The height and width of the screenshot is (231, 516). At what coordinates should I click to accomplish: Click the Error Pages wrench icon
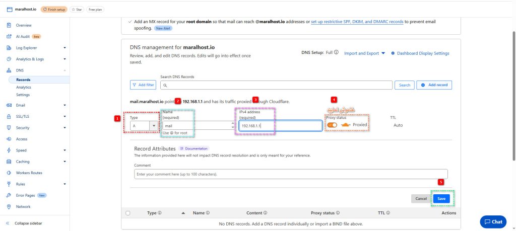pos(9,195)
